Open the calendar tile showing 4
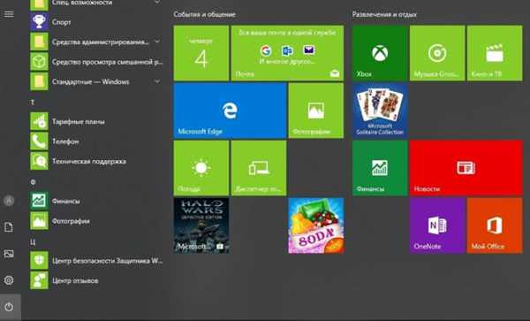Image resolution: width=530 pixels, height=321 pixels. (201, 53)
